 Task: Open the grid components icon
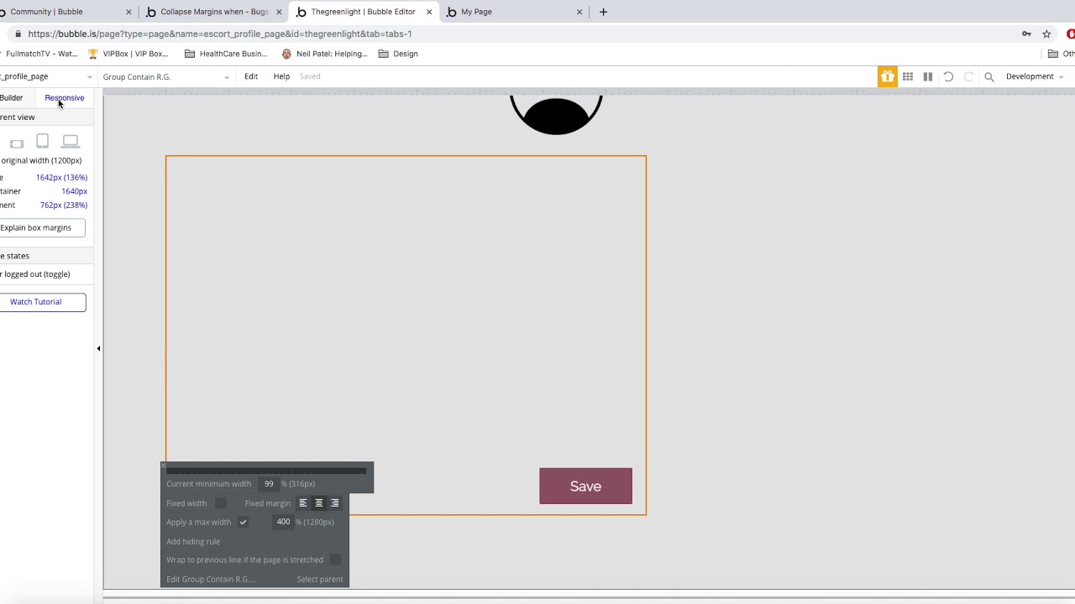[x=908, y=76]
